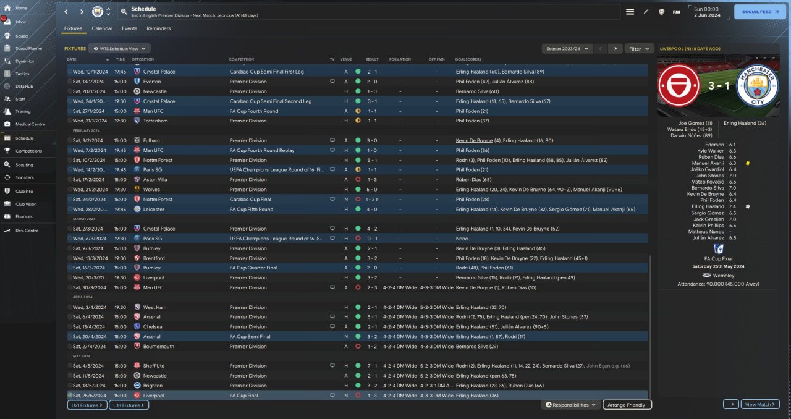Open the Scouting sidebar icon

click(x=7, y=165)
